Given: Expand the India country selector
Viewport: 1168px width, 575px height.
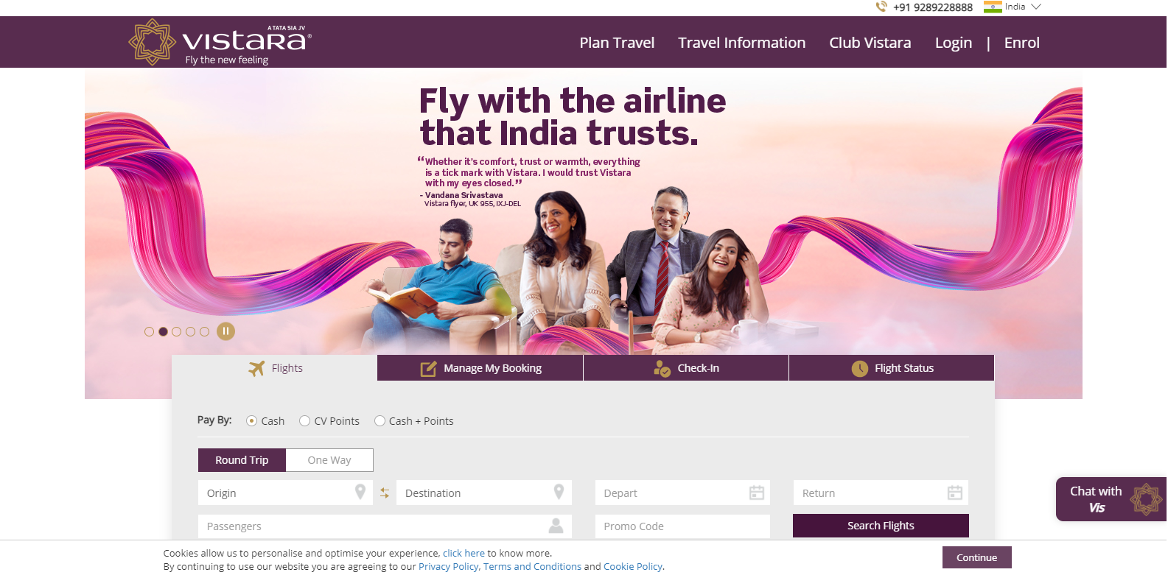Looking at the screenshot, I should (1013, 7).
